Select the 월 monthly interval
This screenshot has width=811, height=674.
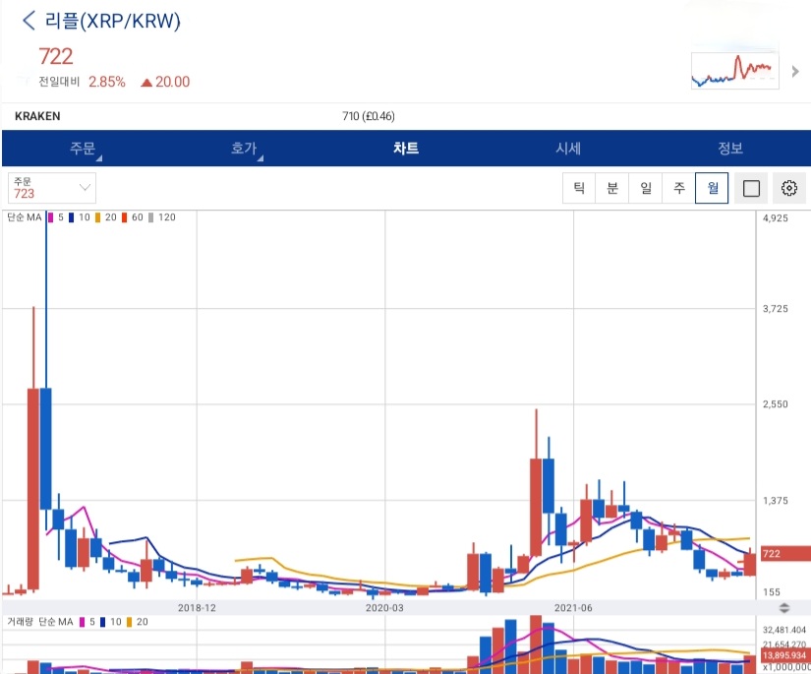712,188
